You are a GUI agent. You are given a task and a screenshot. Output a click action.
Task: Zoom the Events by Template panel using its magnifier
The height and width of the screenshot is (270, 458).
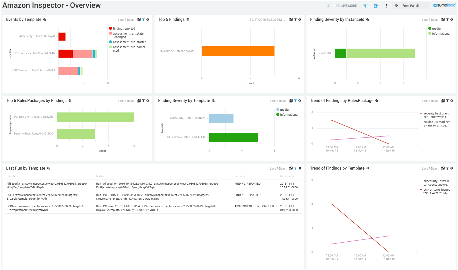pos(44,20)
